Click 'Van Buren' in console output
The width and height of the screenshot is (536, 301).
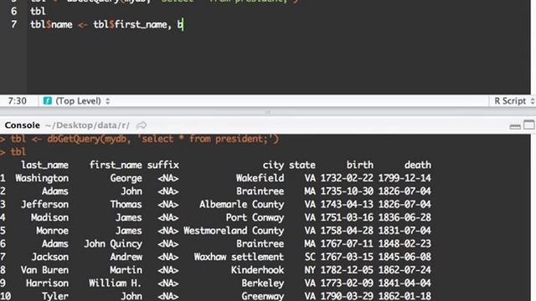point(44,270)
